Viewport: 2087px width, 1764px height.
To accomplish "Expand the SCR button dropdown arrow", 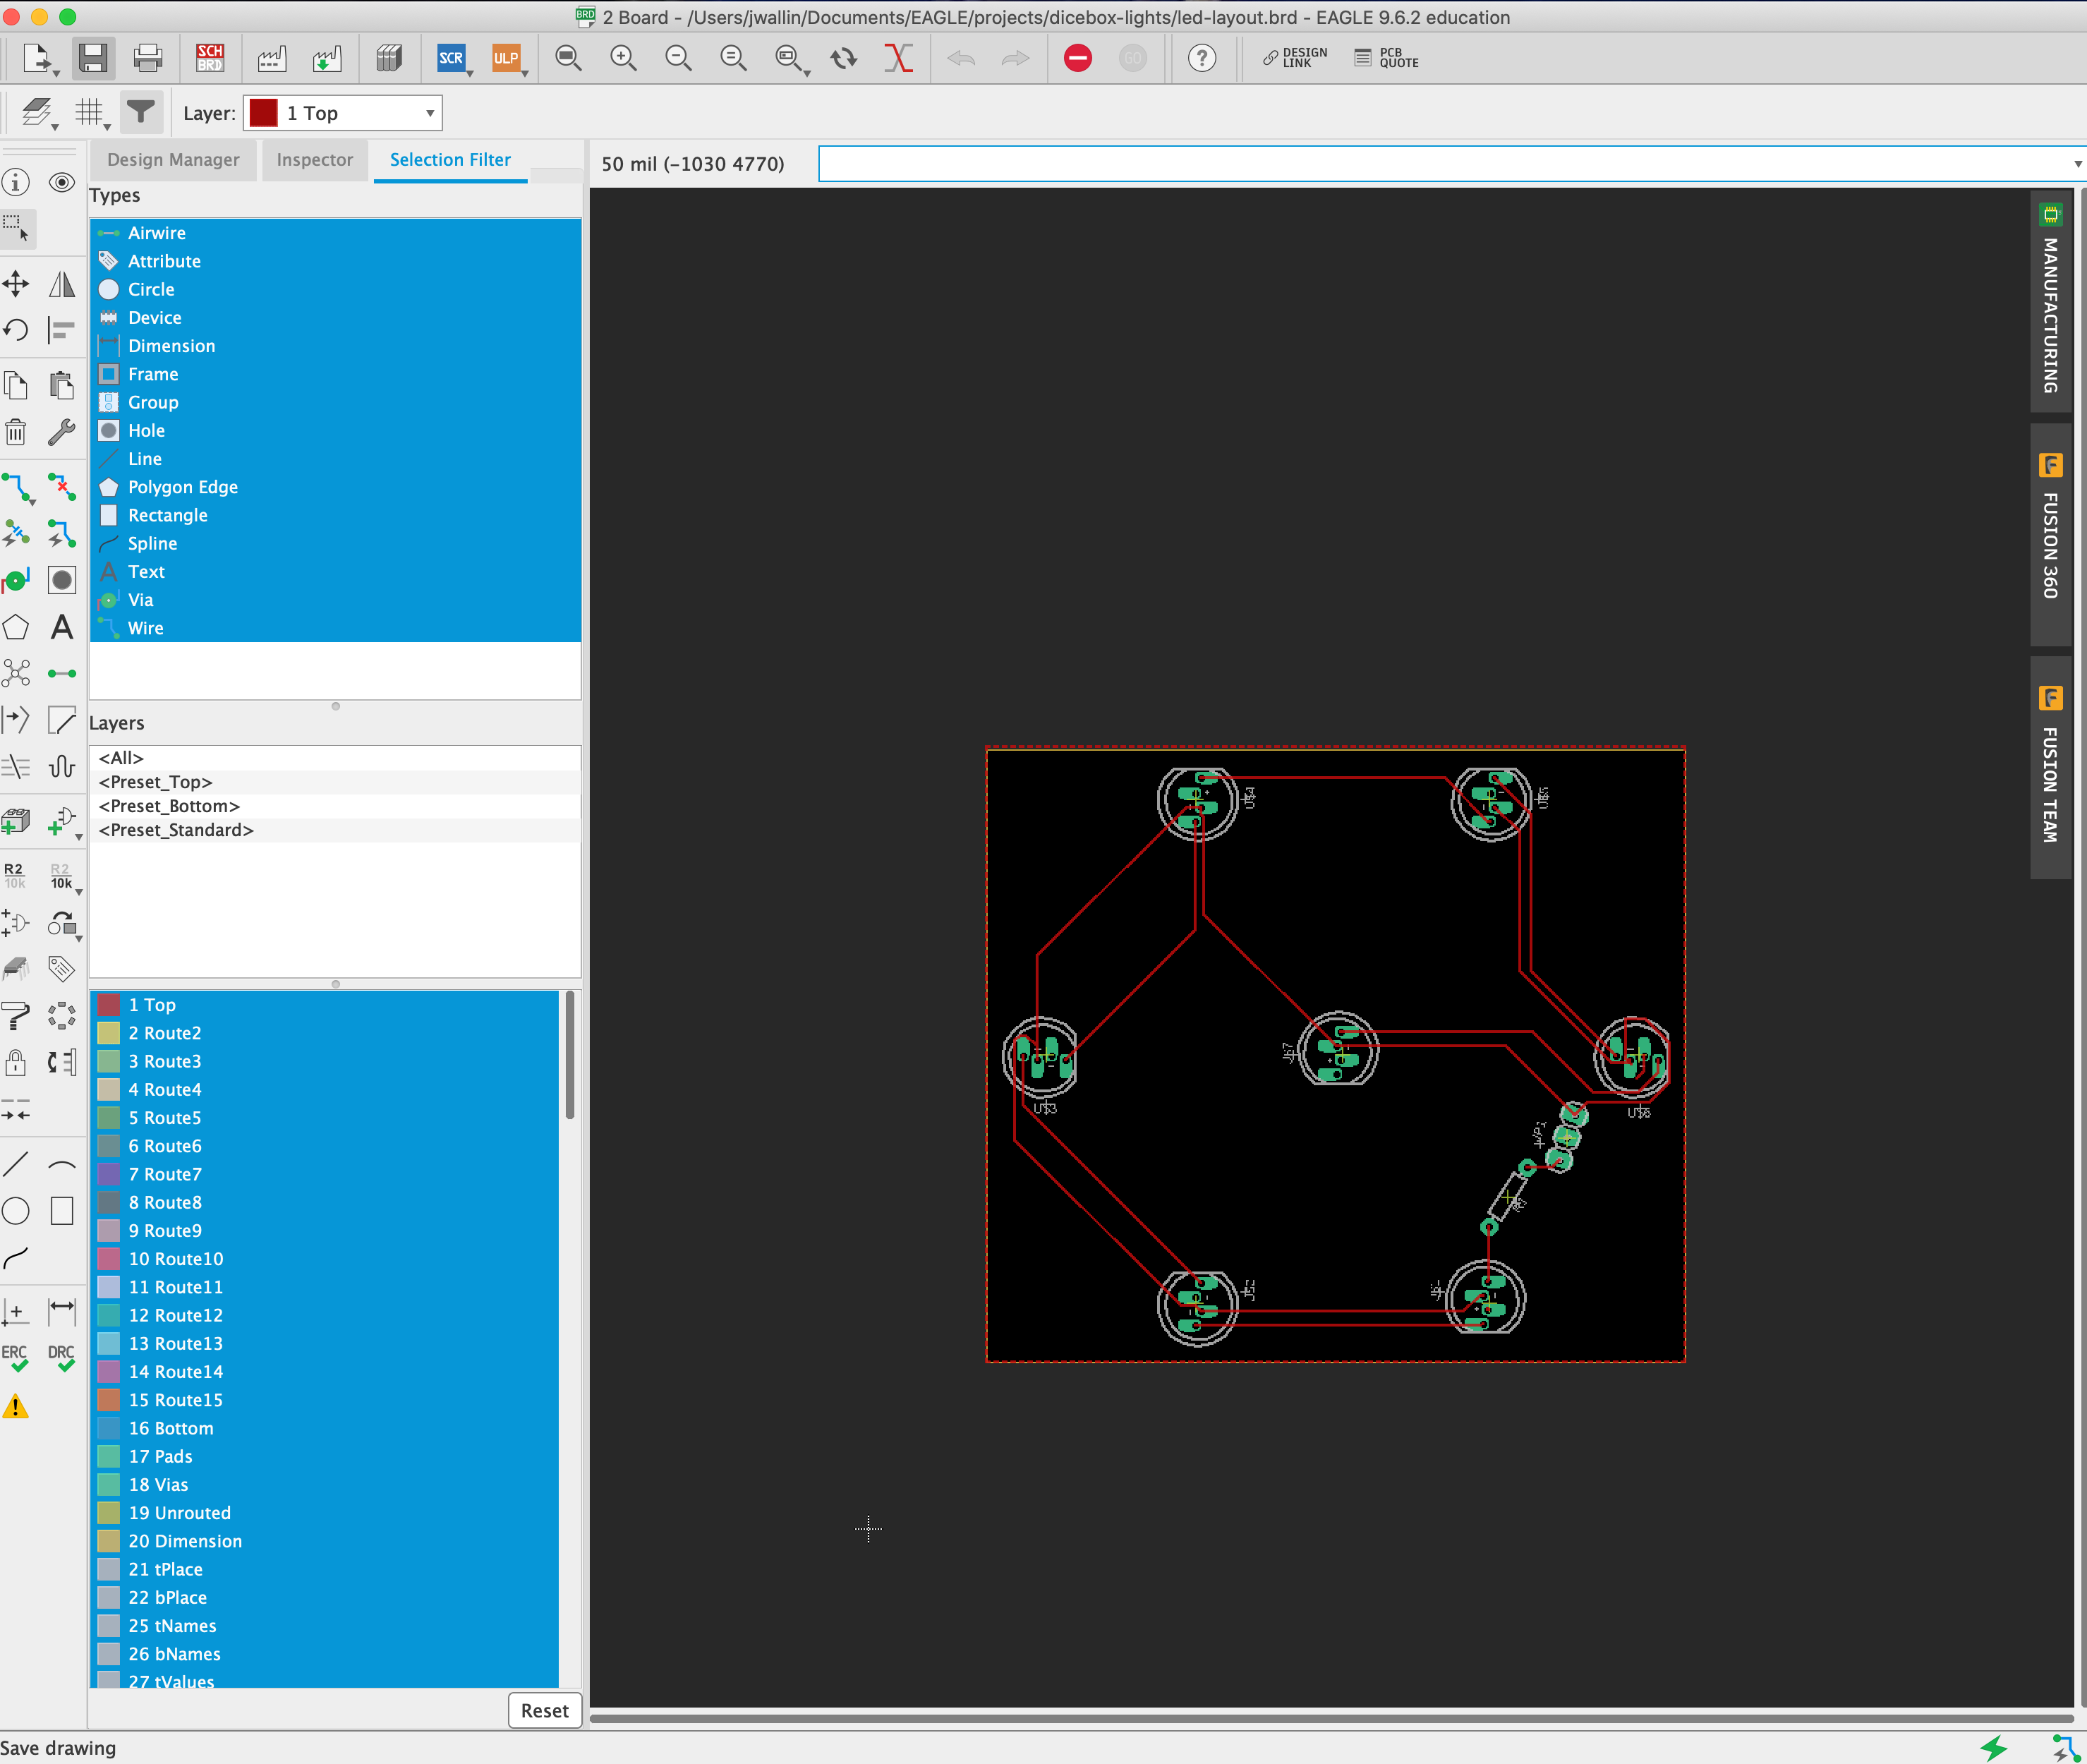I will tap(469, 73).
